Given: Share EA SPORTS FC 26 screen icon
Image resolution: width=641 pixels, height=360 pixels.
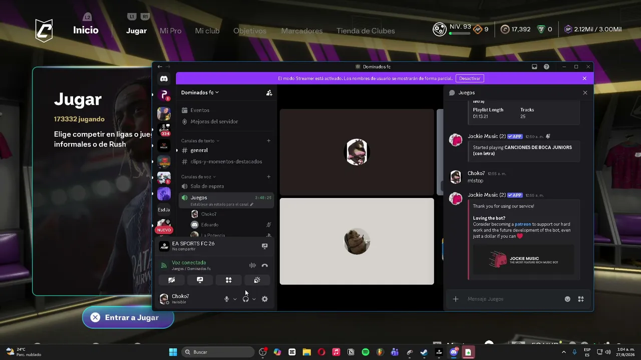Looking at the screenshot, I should pos(264,246).
